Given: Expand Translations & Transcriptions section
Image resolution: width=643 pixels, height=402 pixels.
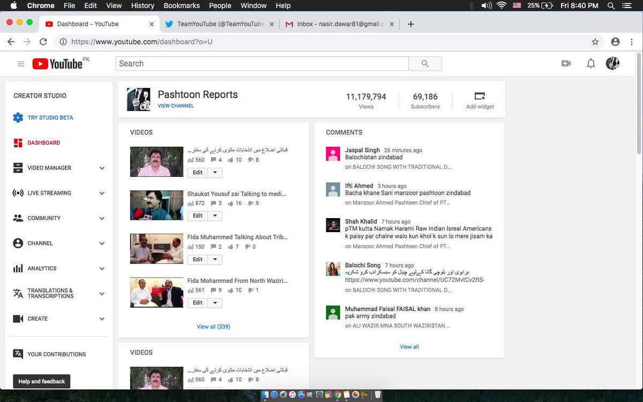Looking at the screenshot, I should (102, 294).
